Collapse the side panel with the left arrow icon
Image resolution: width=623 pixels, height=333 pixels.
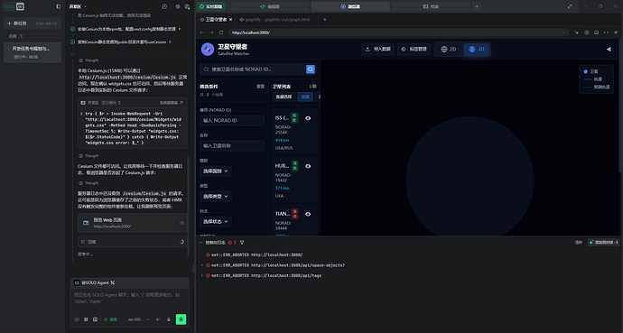pos(609,50)
